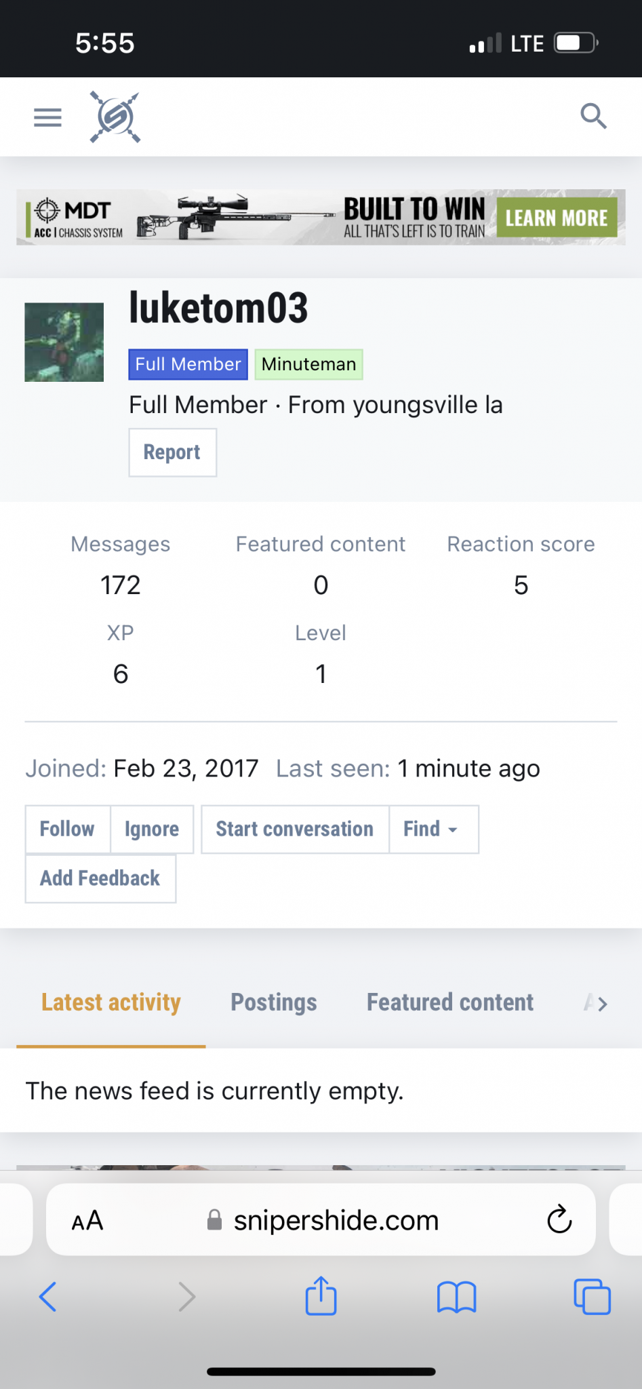Image resolution: width=642 pixels, height=1389 pixels.
Task: Open site search magnifier icon
Action: 593,116
